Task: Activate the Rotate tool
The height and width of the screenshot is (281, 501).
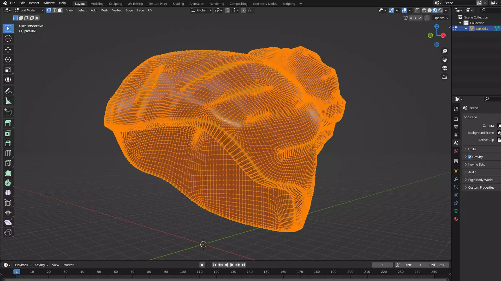Action: coord(8,60)
